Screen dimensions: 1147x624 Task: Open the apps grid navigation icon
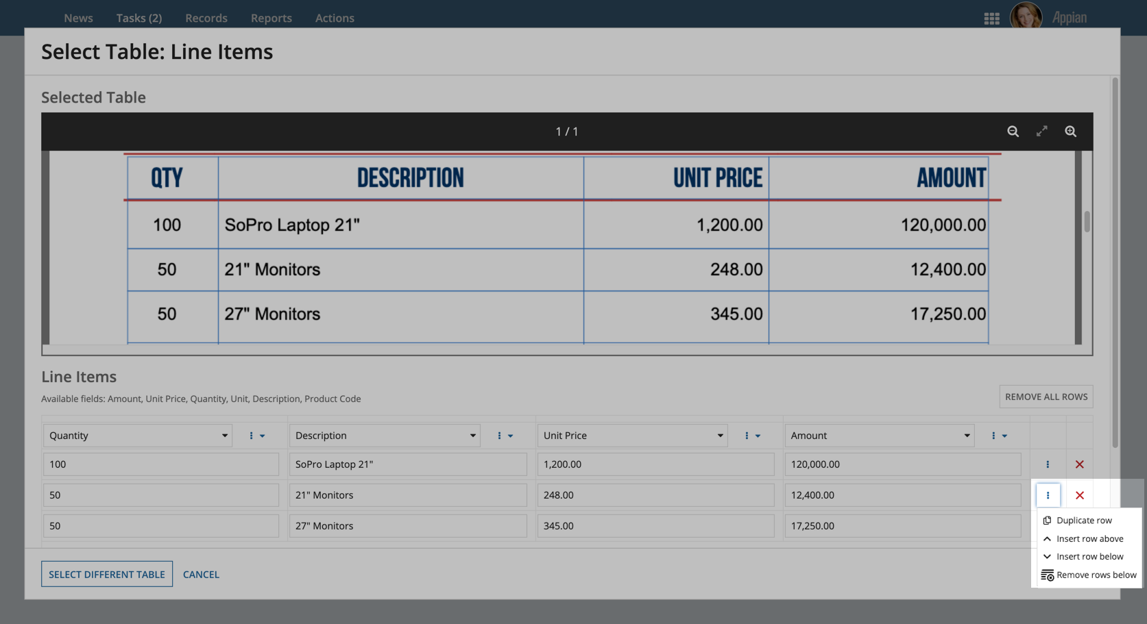(991, 18)
